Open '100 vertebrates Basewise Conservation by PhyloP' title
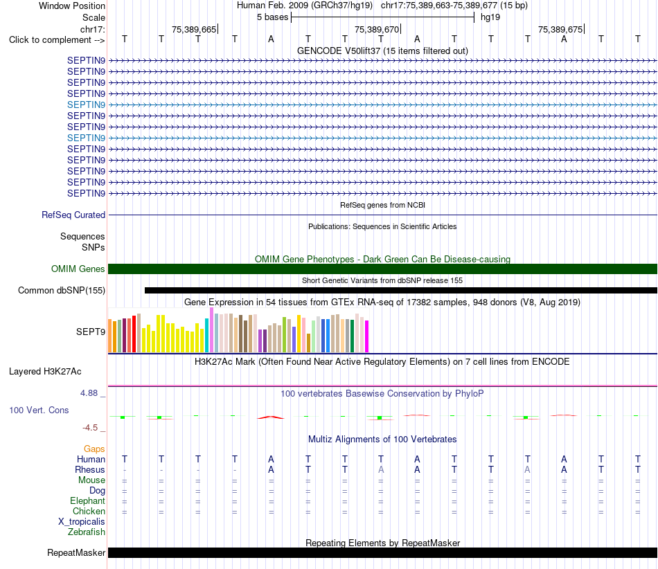Viewport: 658px width, 569px height. click(x=382, y=394)
